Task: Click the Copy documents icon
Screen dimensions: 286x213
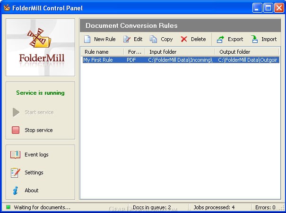Action: pos(153,39)
